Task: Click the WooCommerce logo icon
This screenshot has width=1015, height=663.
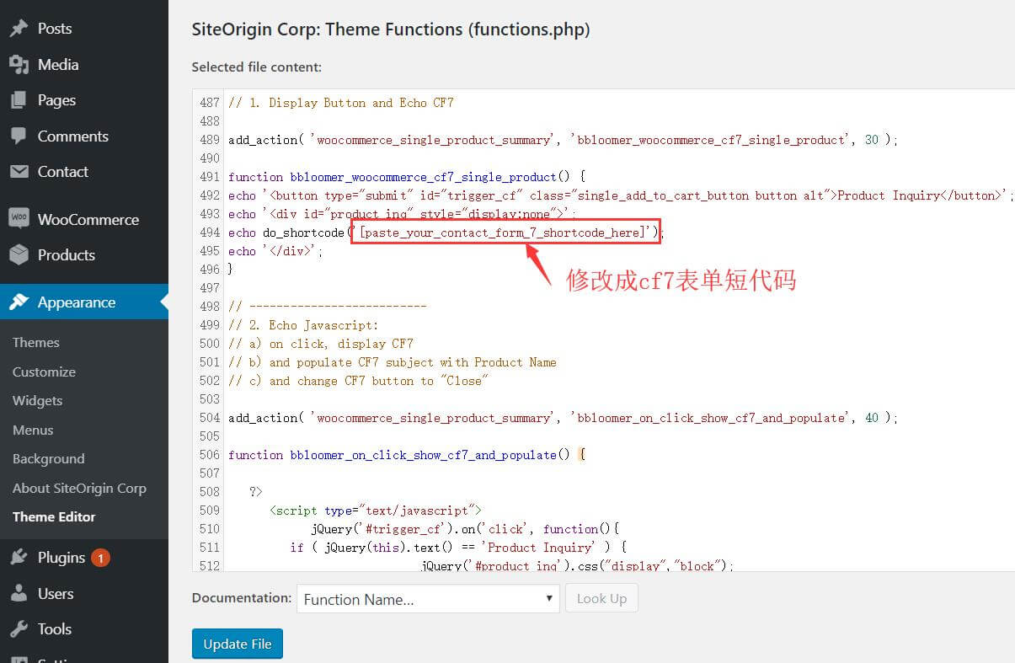Action: (19, 219)
